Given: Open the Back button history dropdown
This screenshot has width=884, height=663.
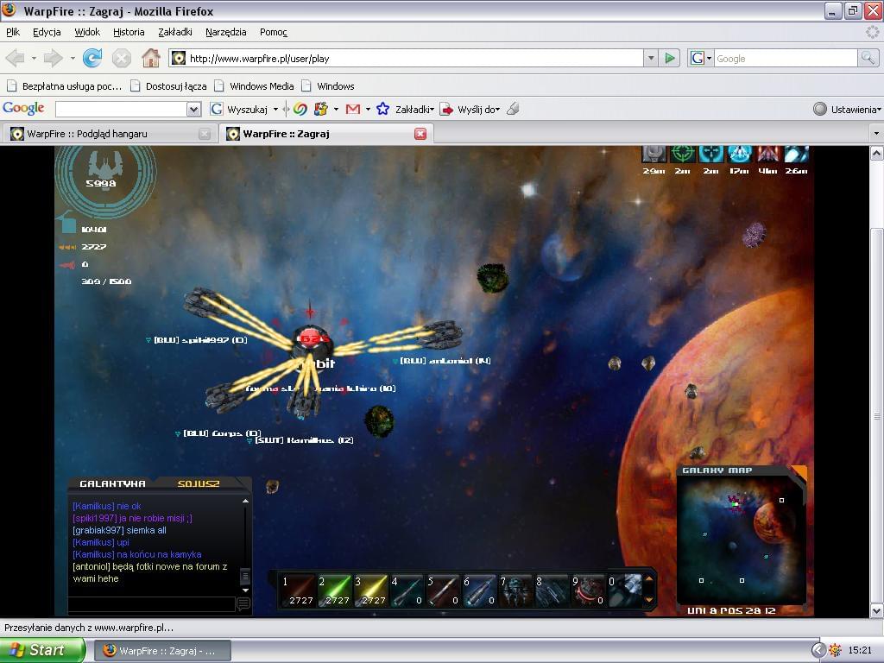Looking at the screenshot, I should coord(34,58).
